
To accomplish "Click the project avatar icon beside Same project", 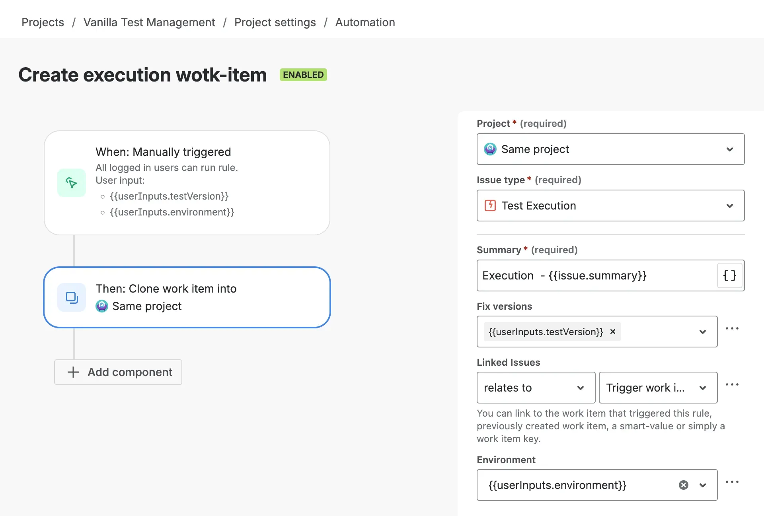I will coord(490,149).
